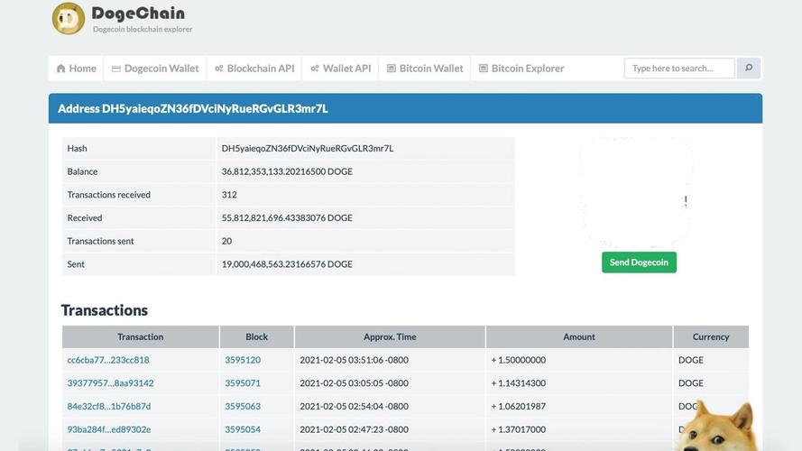Viewport: 802px width, 451px height.
Task: Click the Bitcoin Explorer icon
Action: [x=484, y=69]
